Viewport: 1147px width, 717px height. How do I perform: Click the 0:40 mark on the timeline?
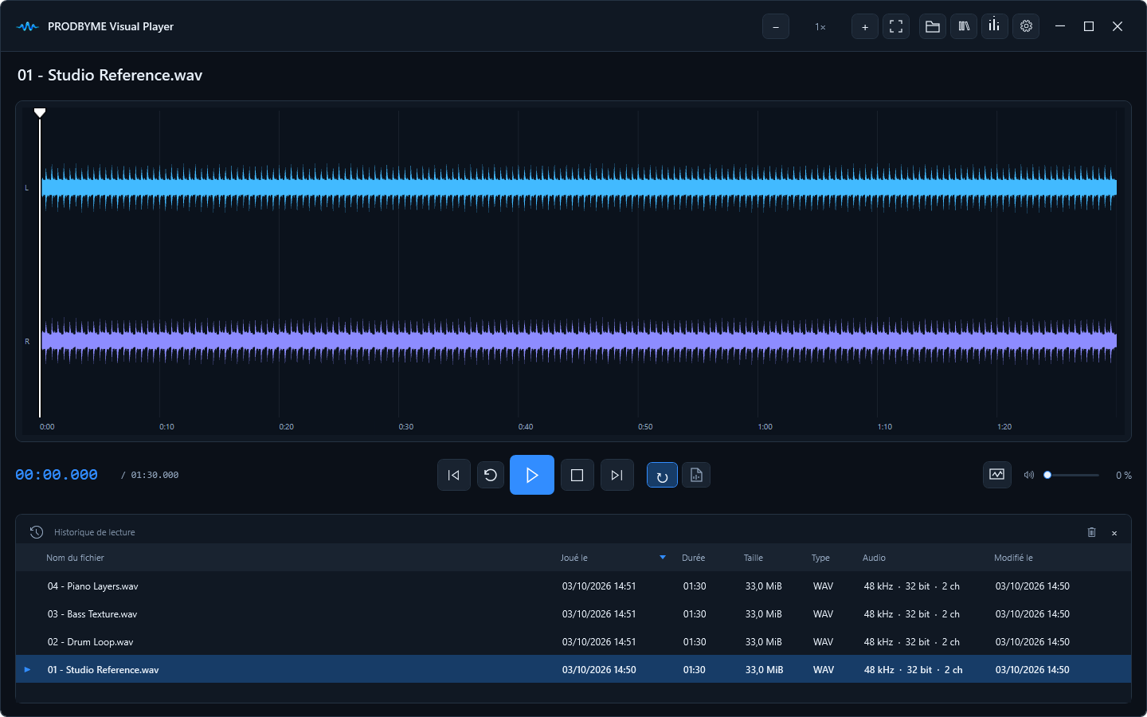coord(526,427)
